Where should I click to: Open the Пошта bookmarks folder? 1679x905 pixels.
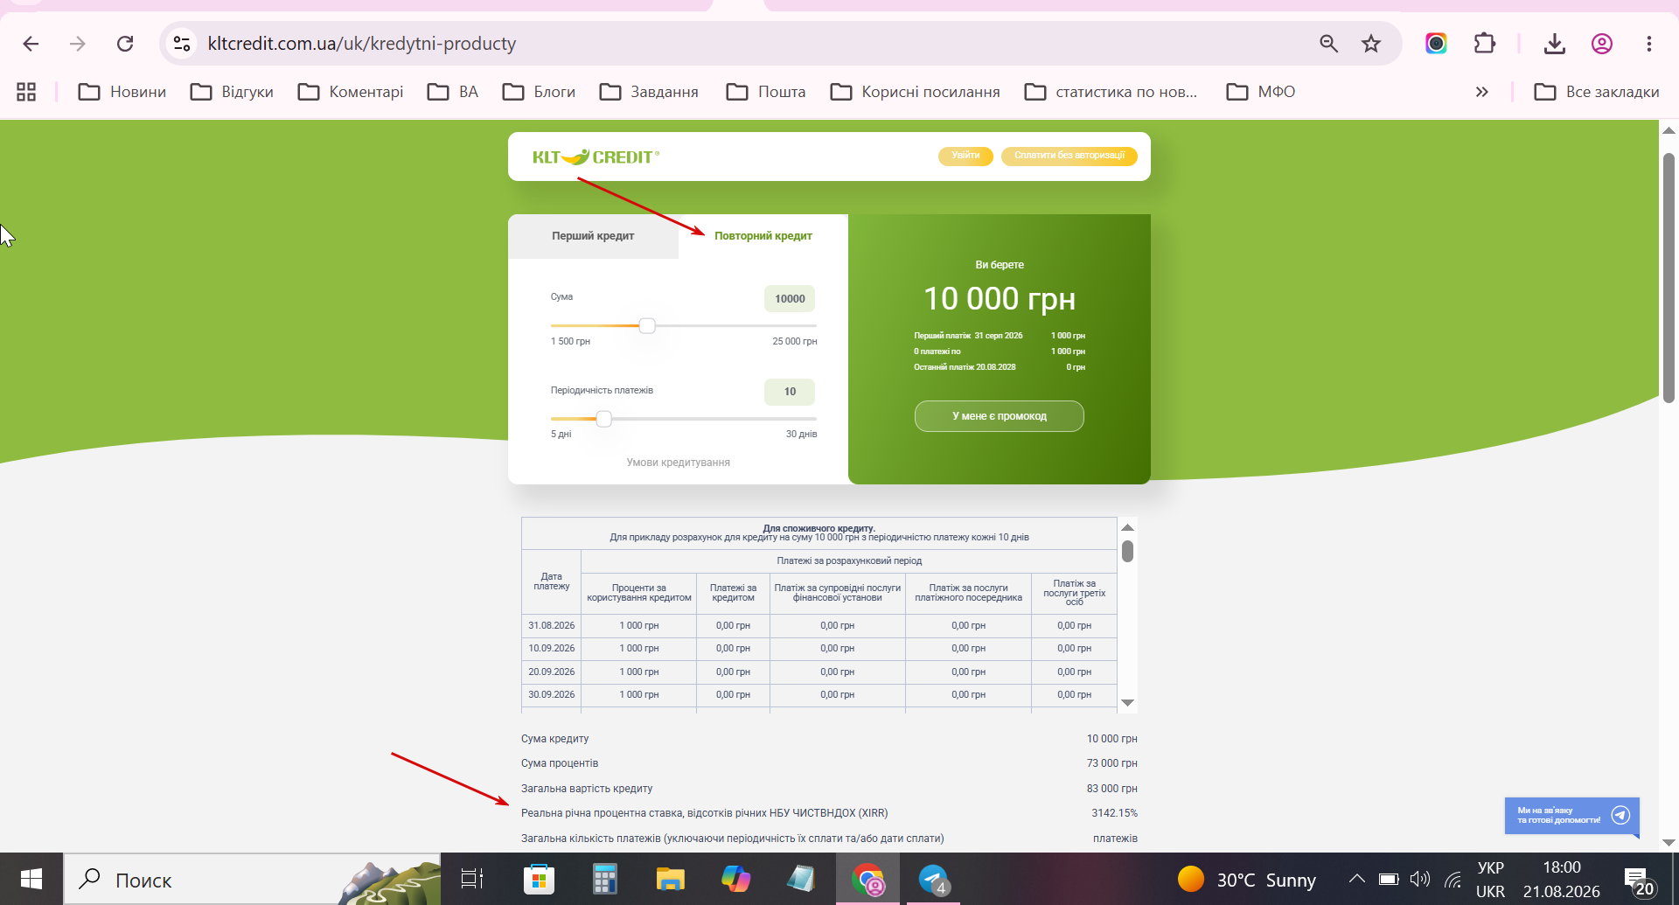(766, 92)
